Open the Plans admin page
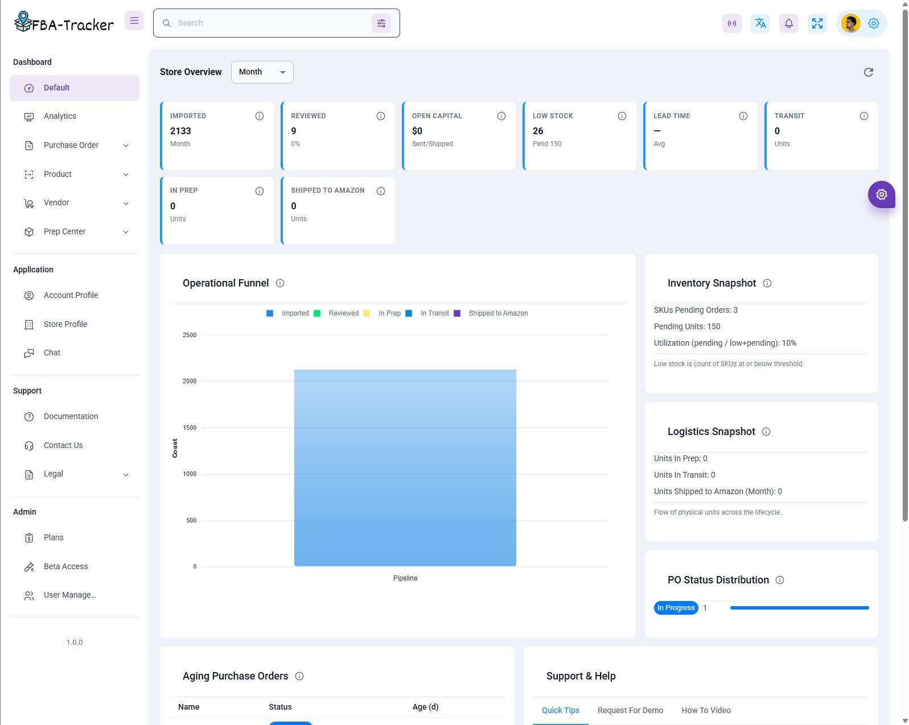This screenshot has width=909, height=725. 75,538
